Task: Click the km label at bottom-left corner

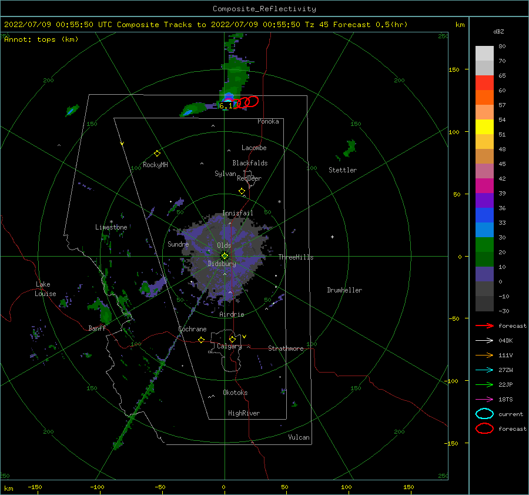Action: coord(9,489)
